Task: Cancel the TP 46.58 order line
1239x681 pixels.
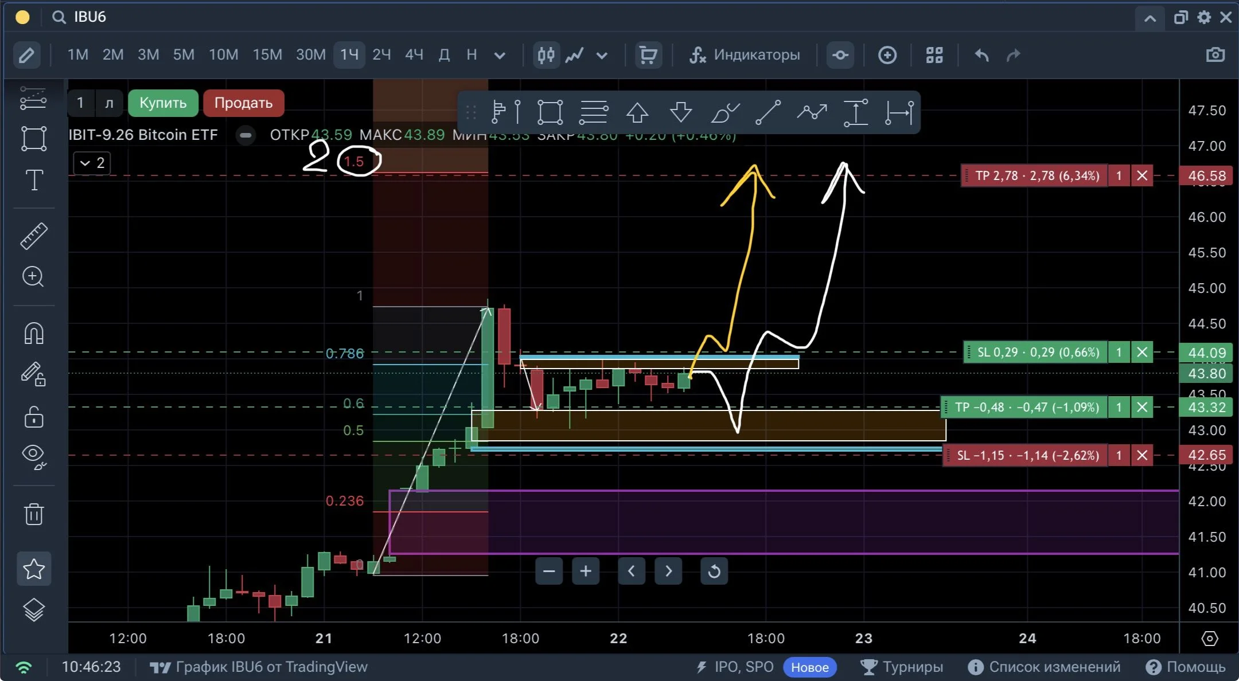Action: pyautogui.click(x=1142, y=175)
